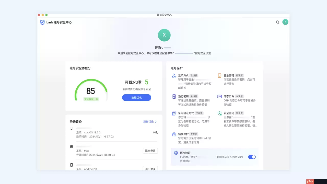
Task: Log out the Android 10 device via 退出登录
Action: (x=150, y=169)
